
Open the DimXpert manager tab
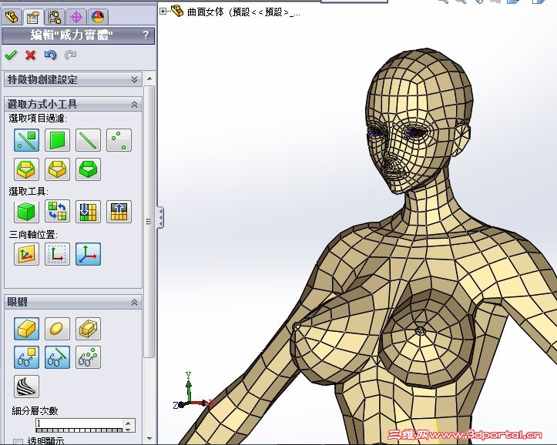76,16
